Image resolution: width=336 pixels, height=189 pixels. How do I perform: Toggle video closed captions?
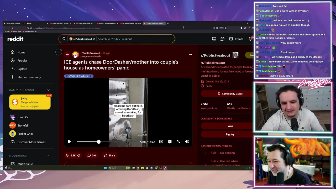[161, 142]
